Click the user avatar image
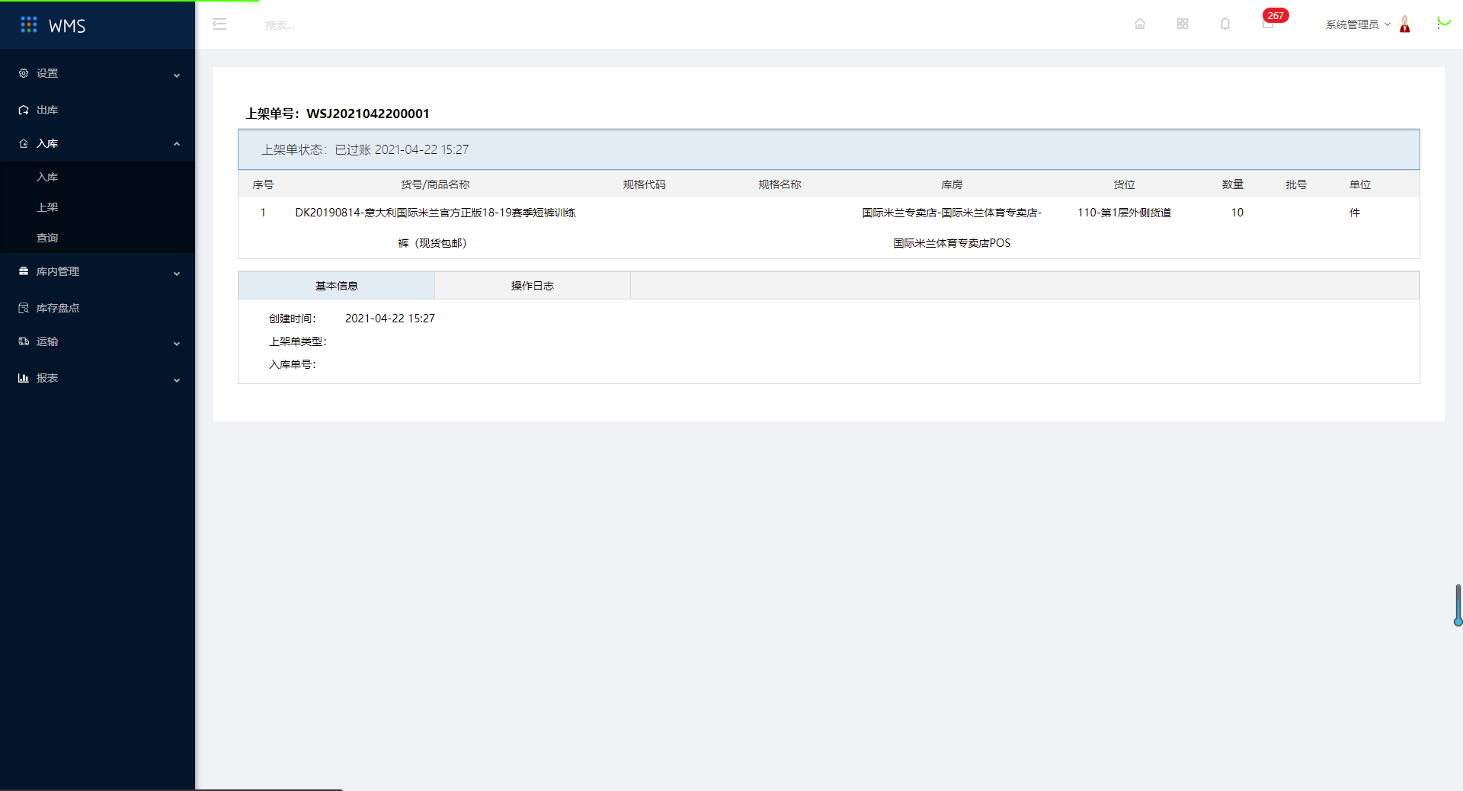This screenshot has width=1463, height=791. tap(1405, 24)
